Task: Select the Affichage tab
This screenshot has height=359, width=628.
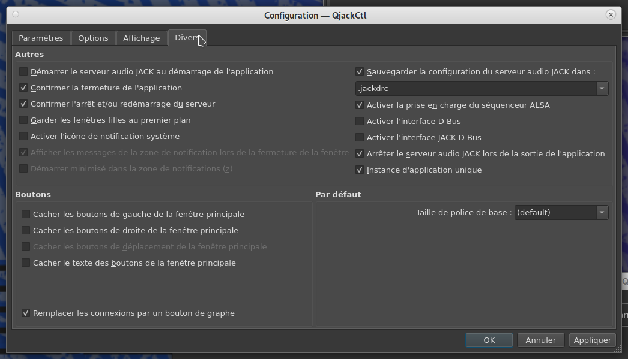Action: click(x=141, y=38)
